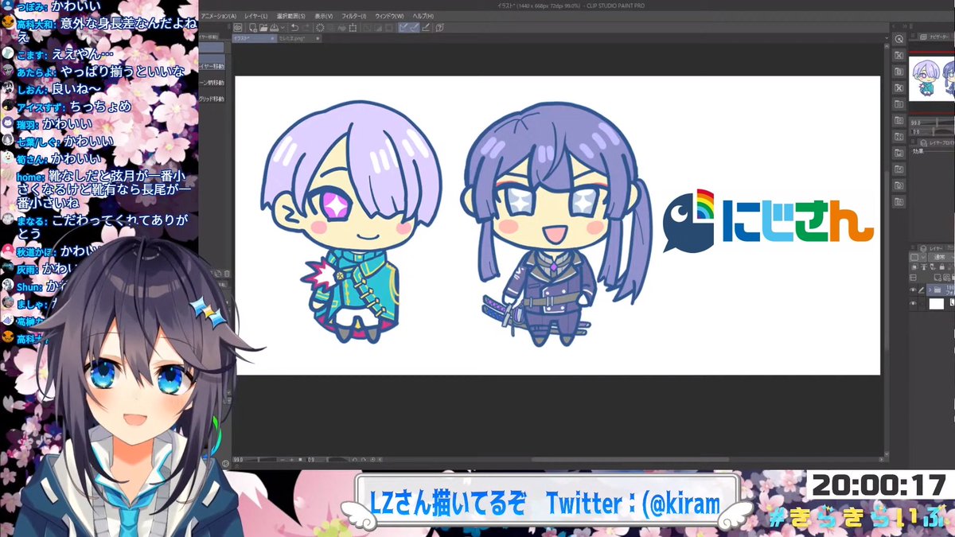Click the seventh icon in the right panel dock
Screen dimensions: 955x537
click(x=899, y=137)
